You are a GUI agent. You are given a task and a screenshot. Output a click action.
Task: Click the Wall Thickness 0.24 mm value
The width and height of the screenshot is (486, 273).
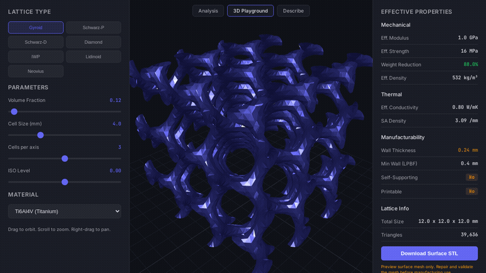click(468, 150)
